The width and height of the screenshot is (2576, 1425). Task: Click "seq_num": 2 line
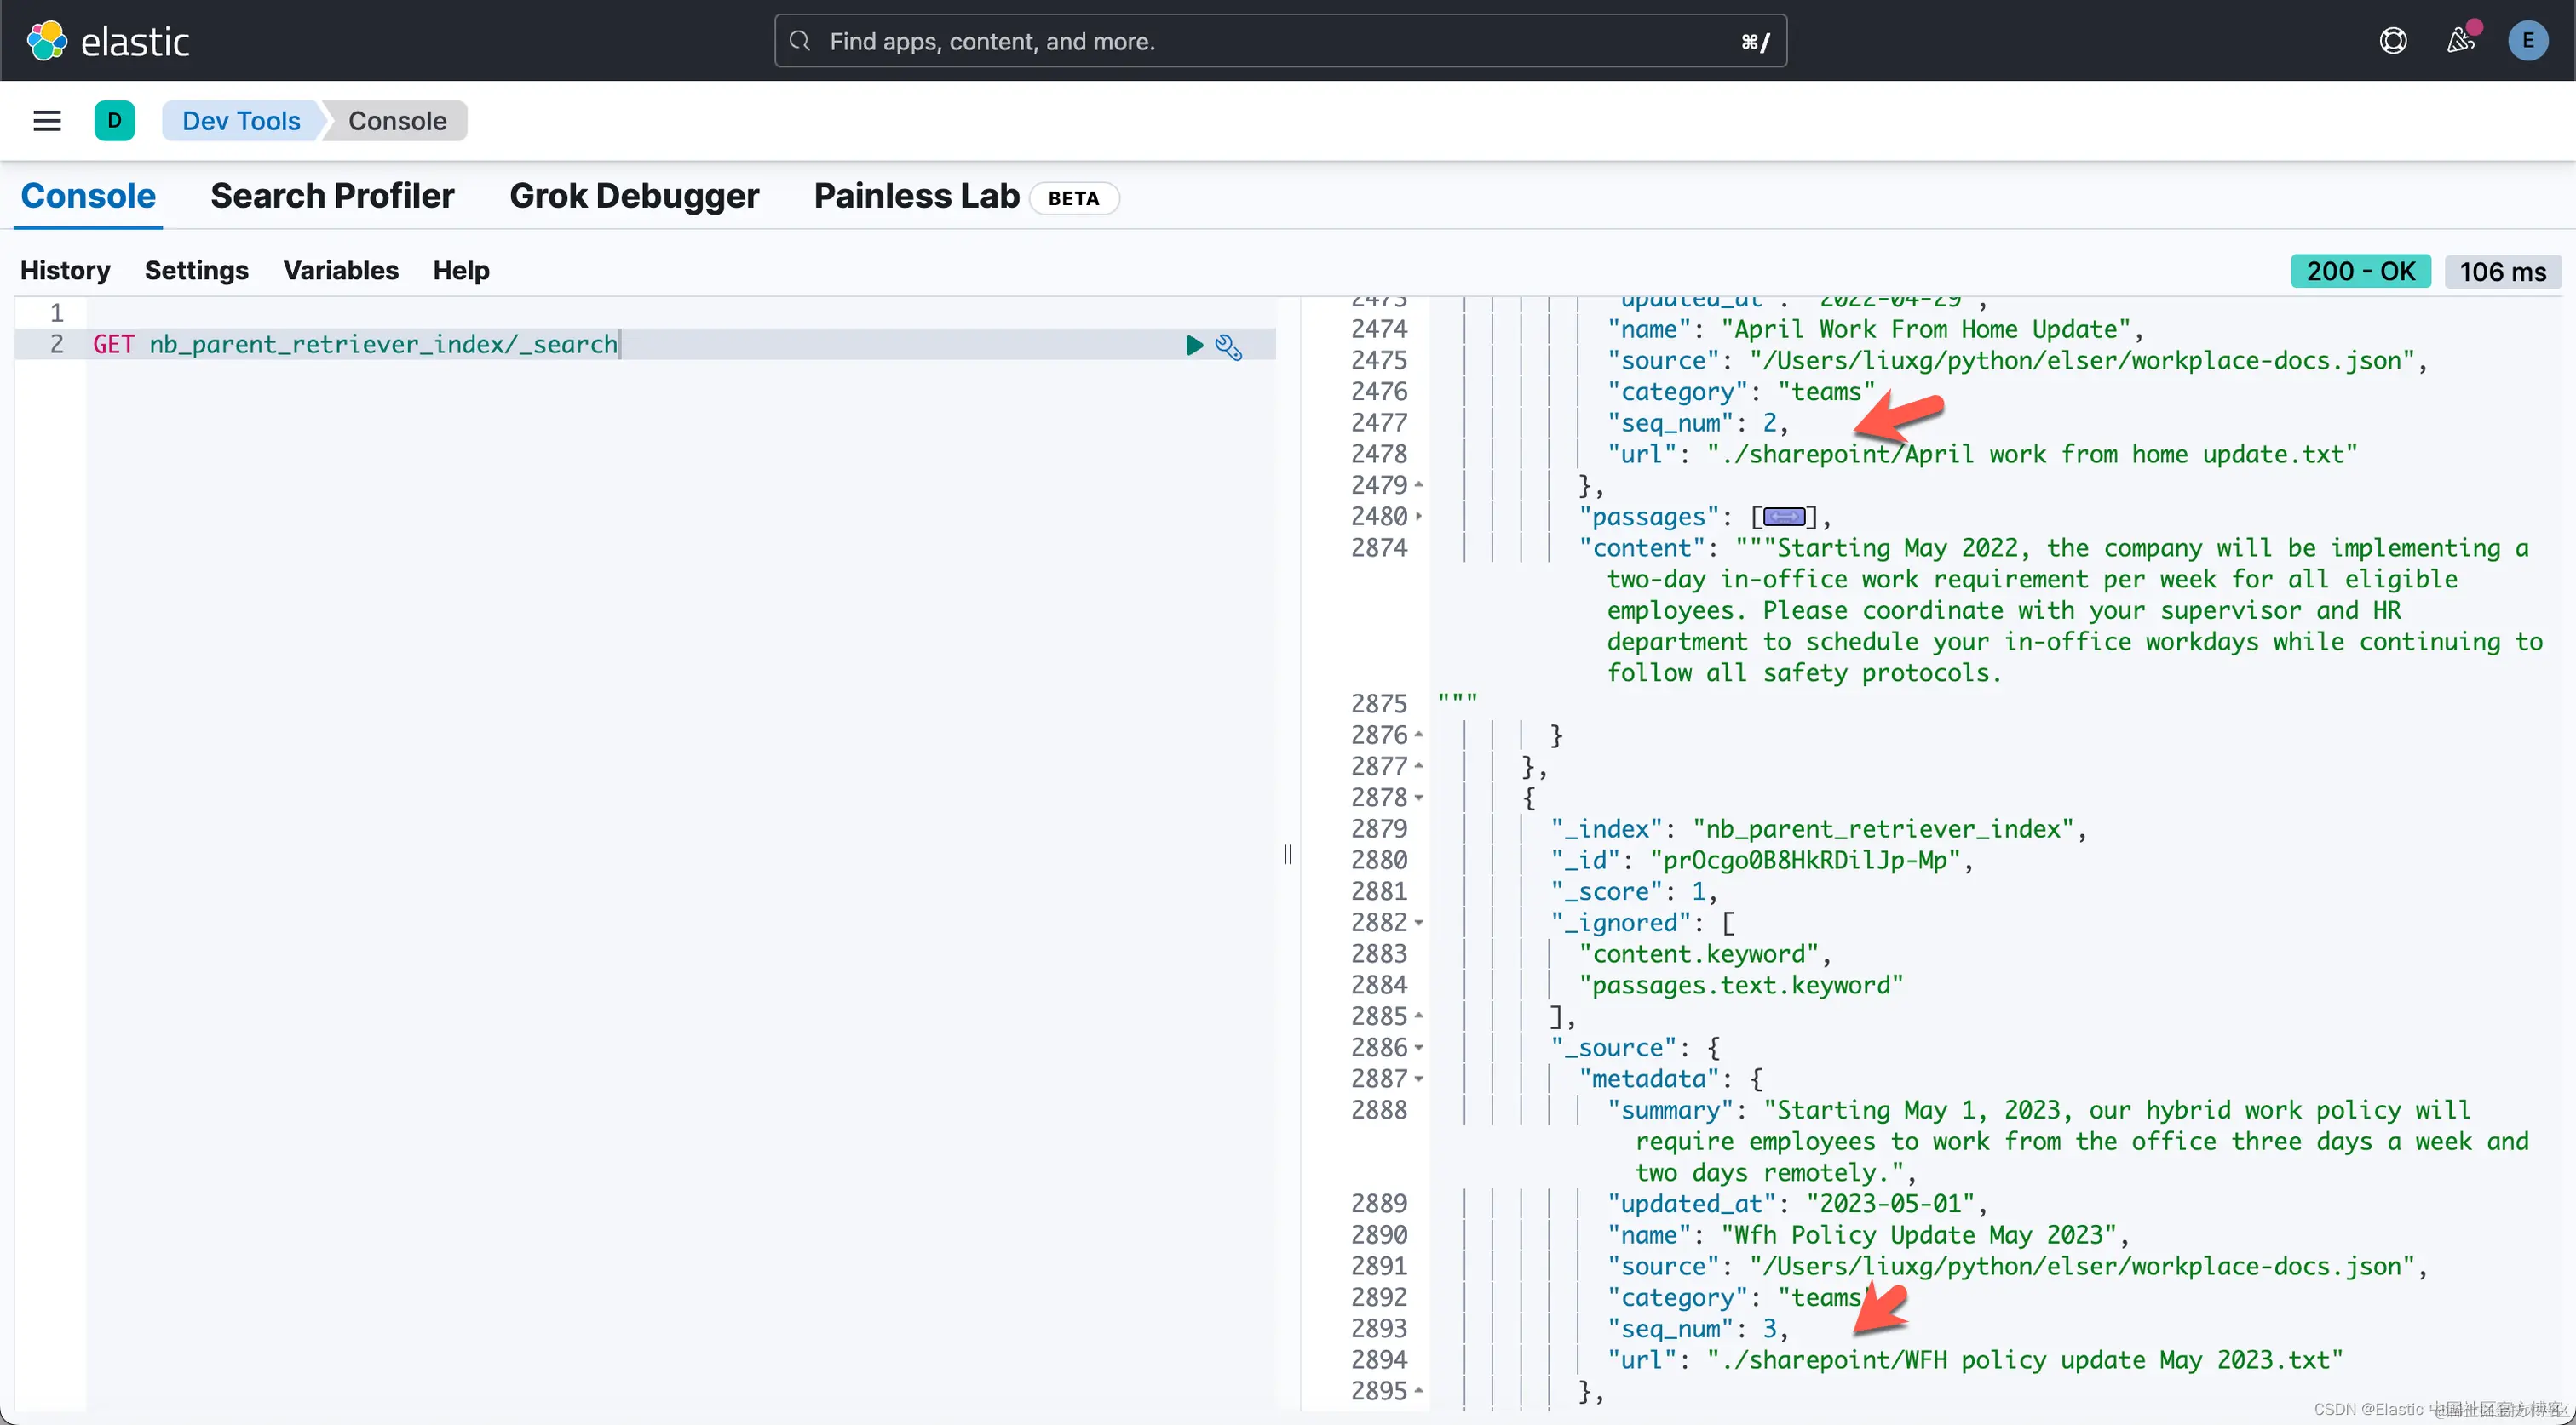point(1696,424)
